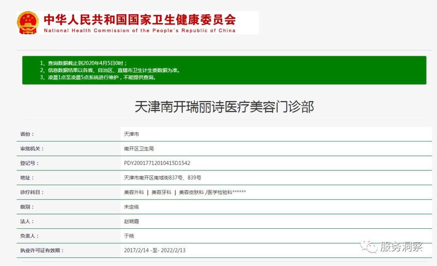
Task: Click the person in charge 于艳
Action: point(129,236)
